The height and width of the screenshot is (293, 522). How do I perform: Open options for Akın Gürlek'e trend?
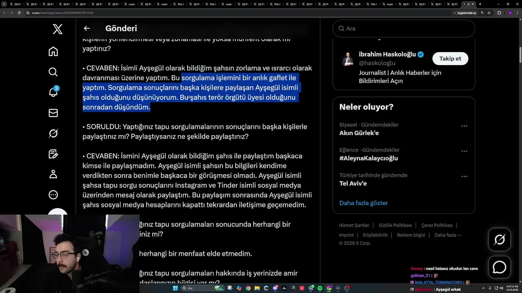click(x=464, y=126)
